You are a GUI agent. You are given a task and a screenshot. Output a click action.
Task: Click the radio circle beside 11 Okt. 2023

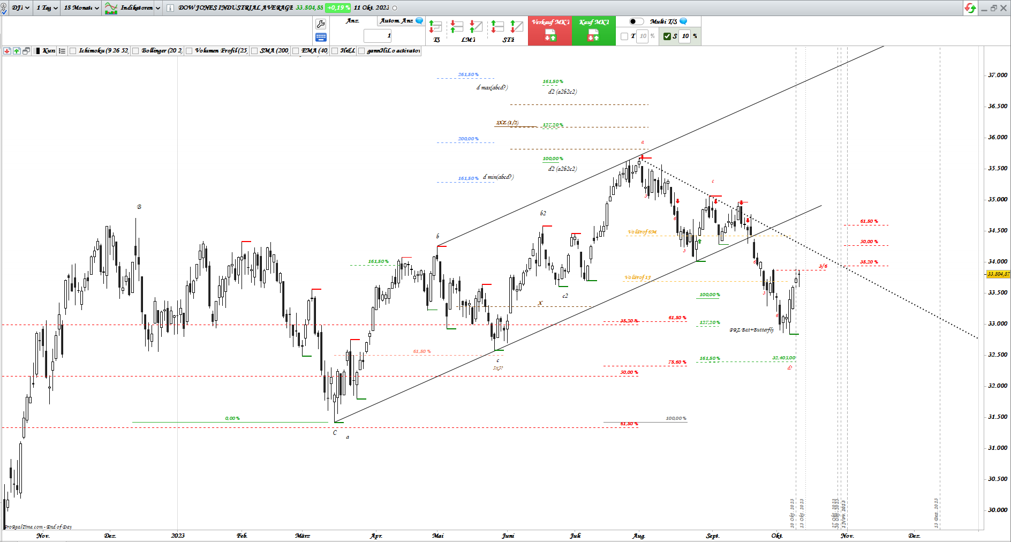[395, 8]
